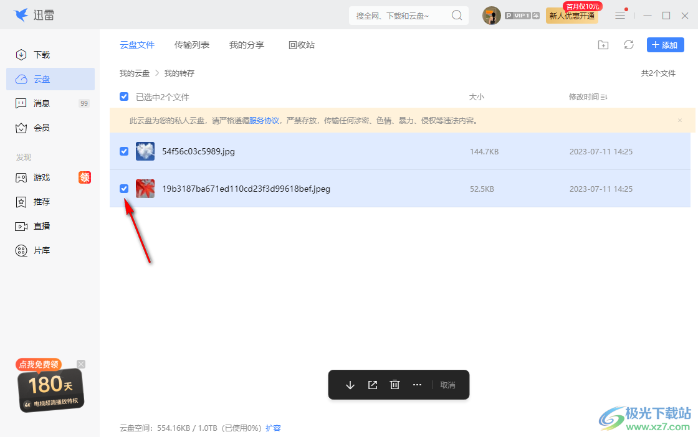The height and width of the screenshot is (437, 698).
Task: Open the cloud thumbnail of 54f56c03c5989.jpg
Action: tap(145, 151)
